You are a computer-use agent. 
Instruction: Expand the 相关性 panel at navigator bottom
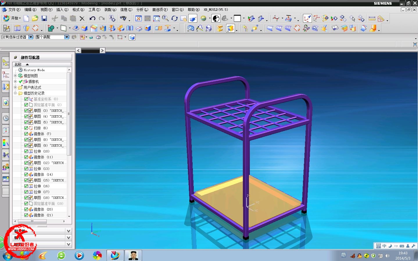[69, 231]
